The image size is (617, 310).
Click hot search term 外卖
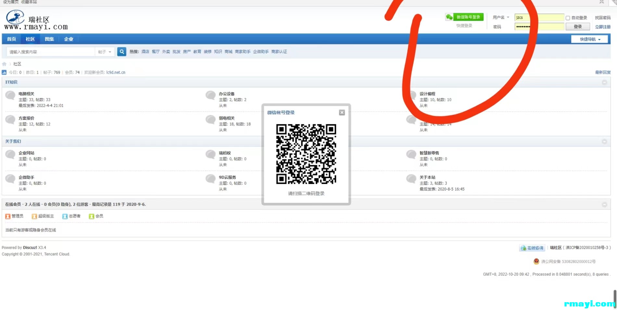pos(166,52)
